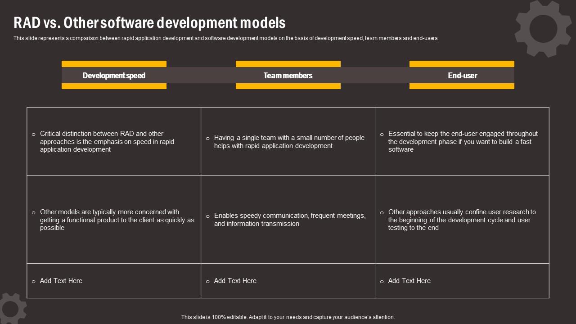
Task: Click the 'Development speed' header label
Action: (114, 75)
